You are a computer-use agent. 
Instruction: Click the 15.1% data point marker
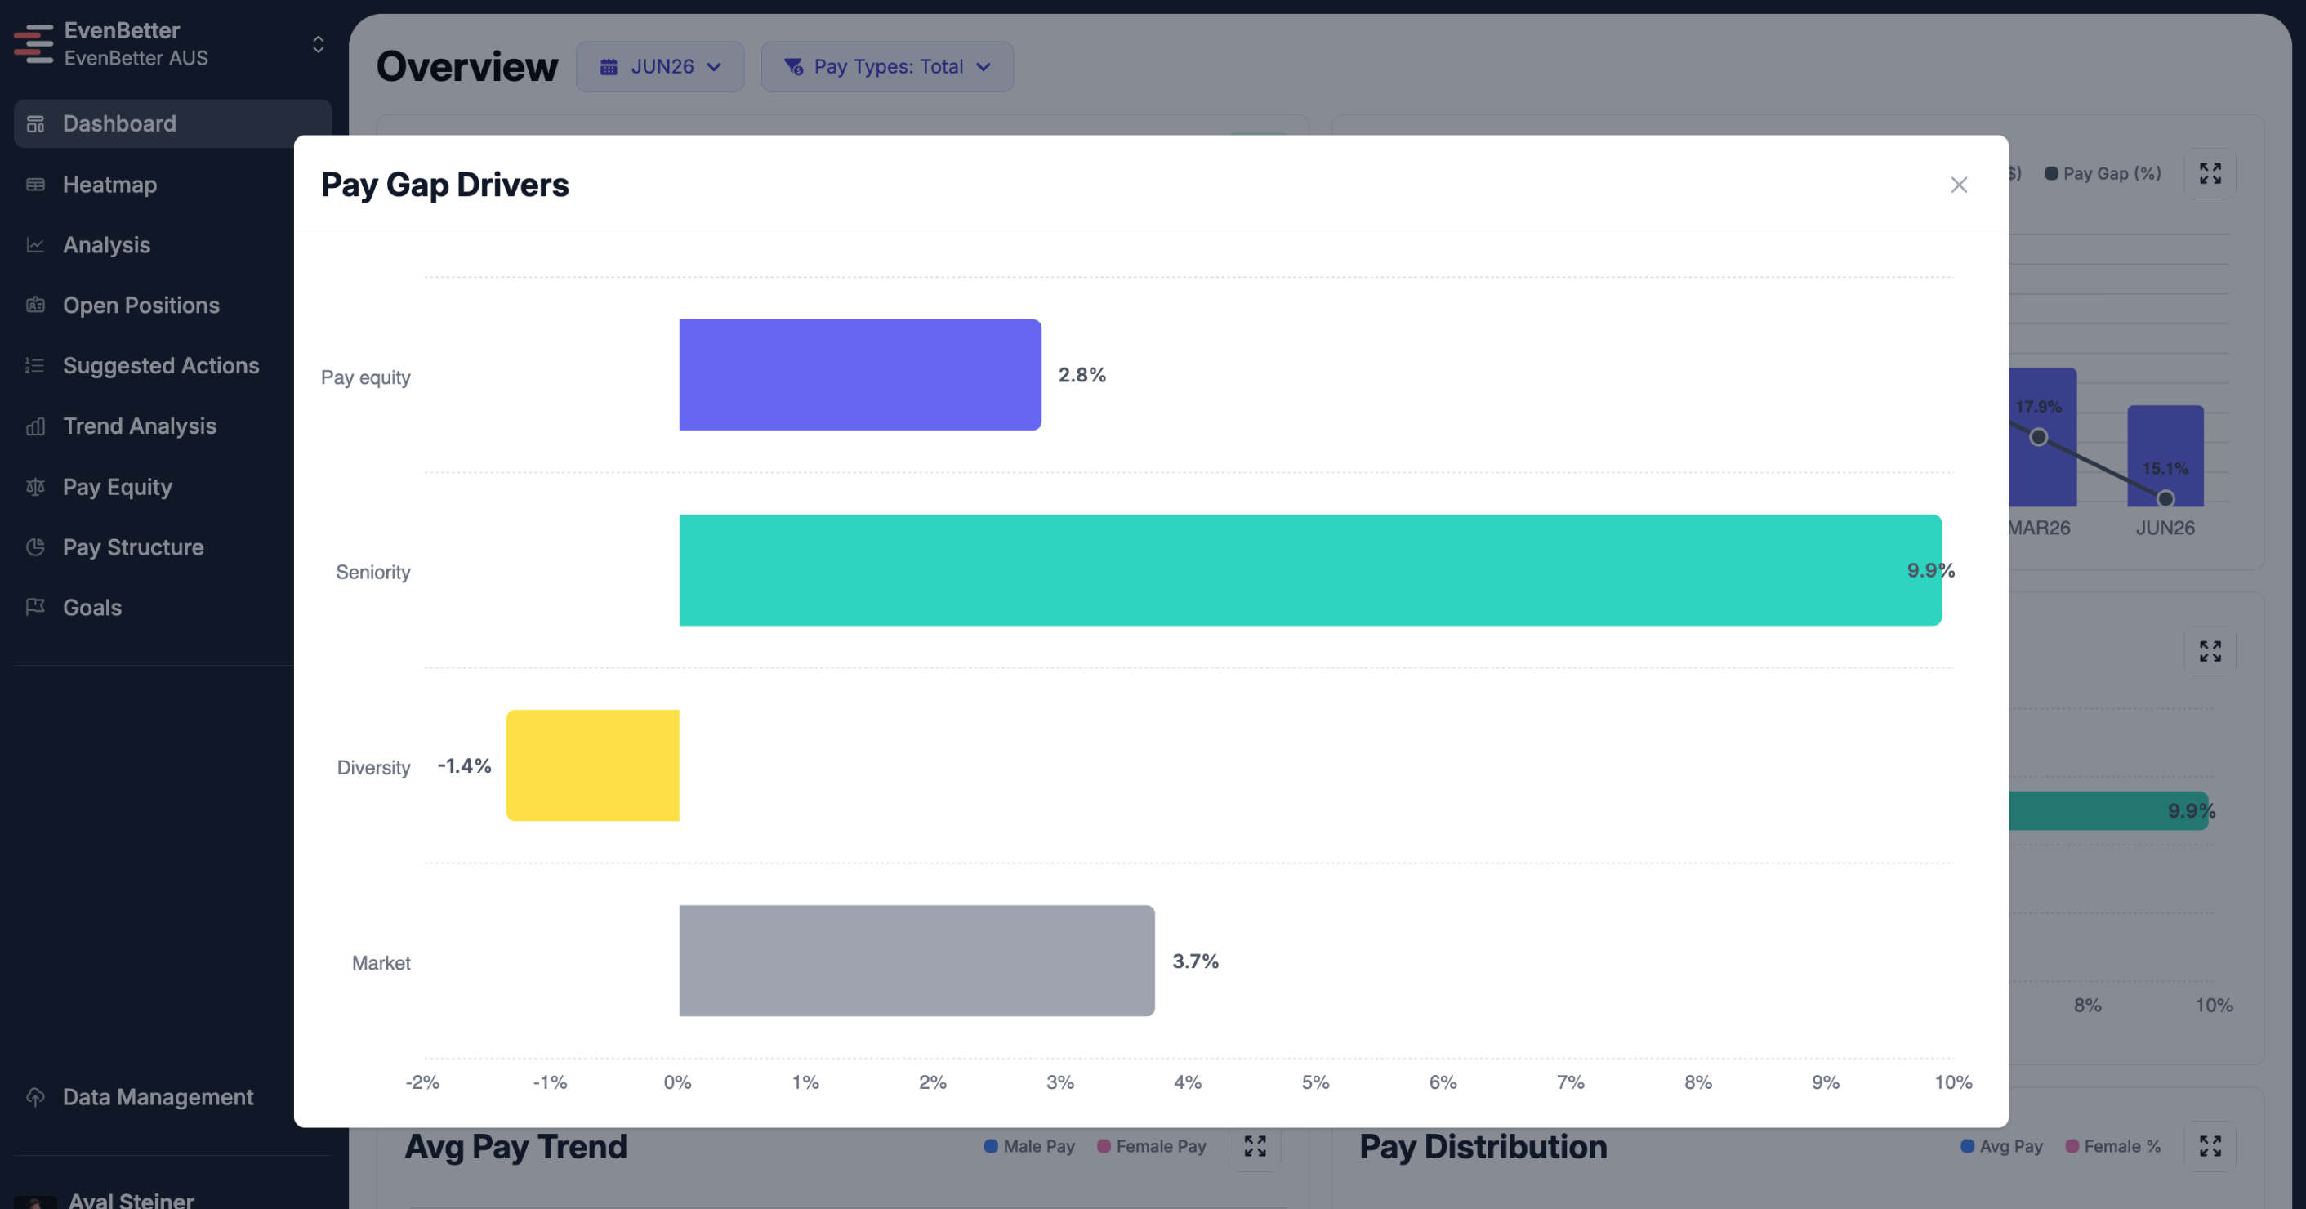click(x=2165, y=498)
